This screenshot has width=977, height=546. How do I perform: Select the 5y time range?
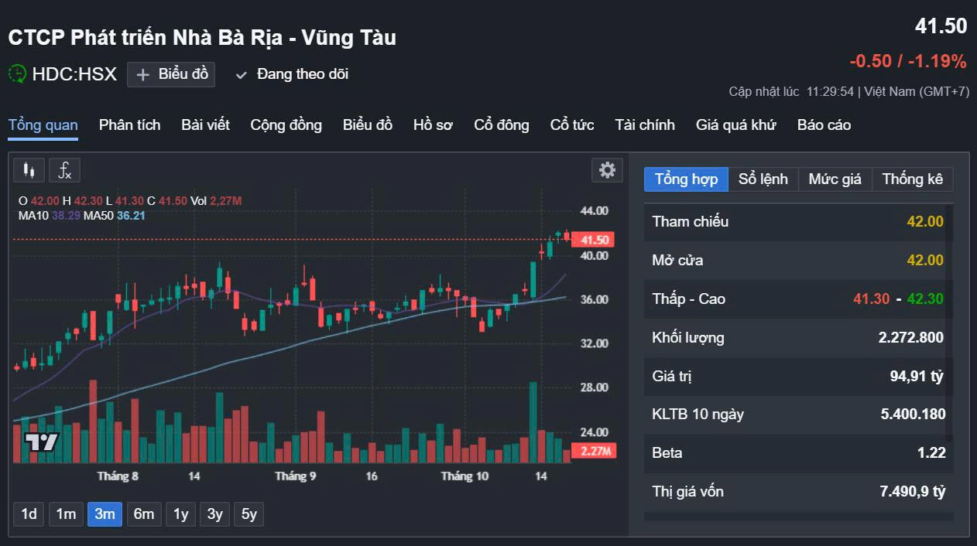pos(249,514)
